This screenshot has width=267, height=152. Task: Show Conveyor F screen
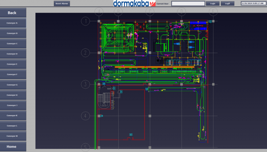(13, 74)
